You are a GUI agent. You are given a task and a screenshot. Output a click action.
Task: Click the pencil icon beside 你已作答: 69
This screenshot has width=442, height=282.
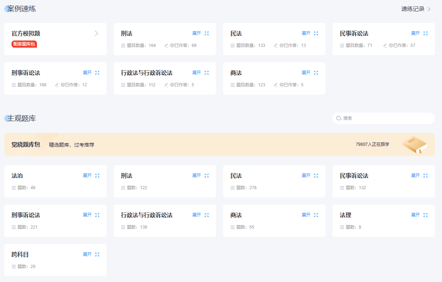pyautogui.click(x=166, y=46)
